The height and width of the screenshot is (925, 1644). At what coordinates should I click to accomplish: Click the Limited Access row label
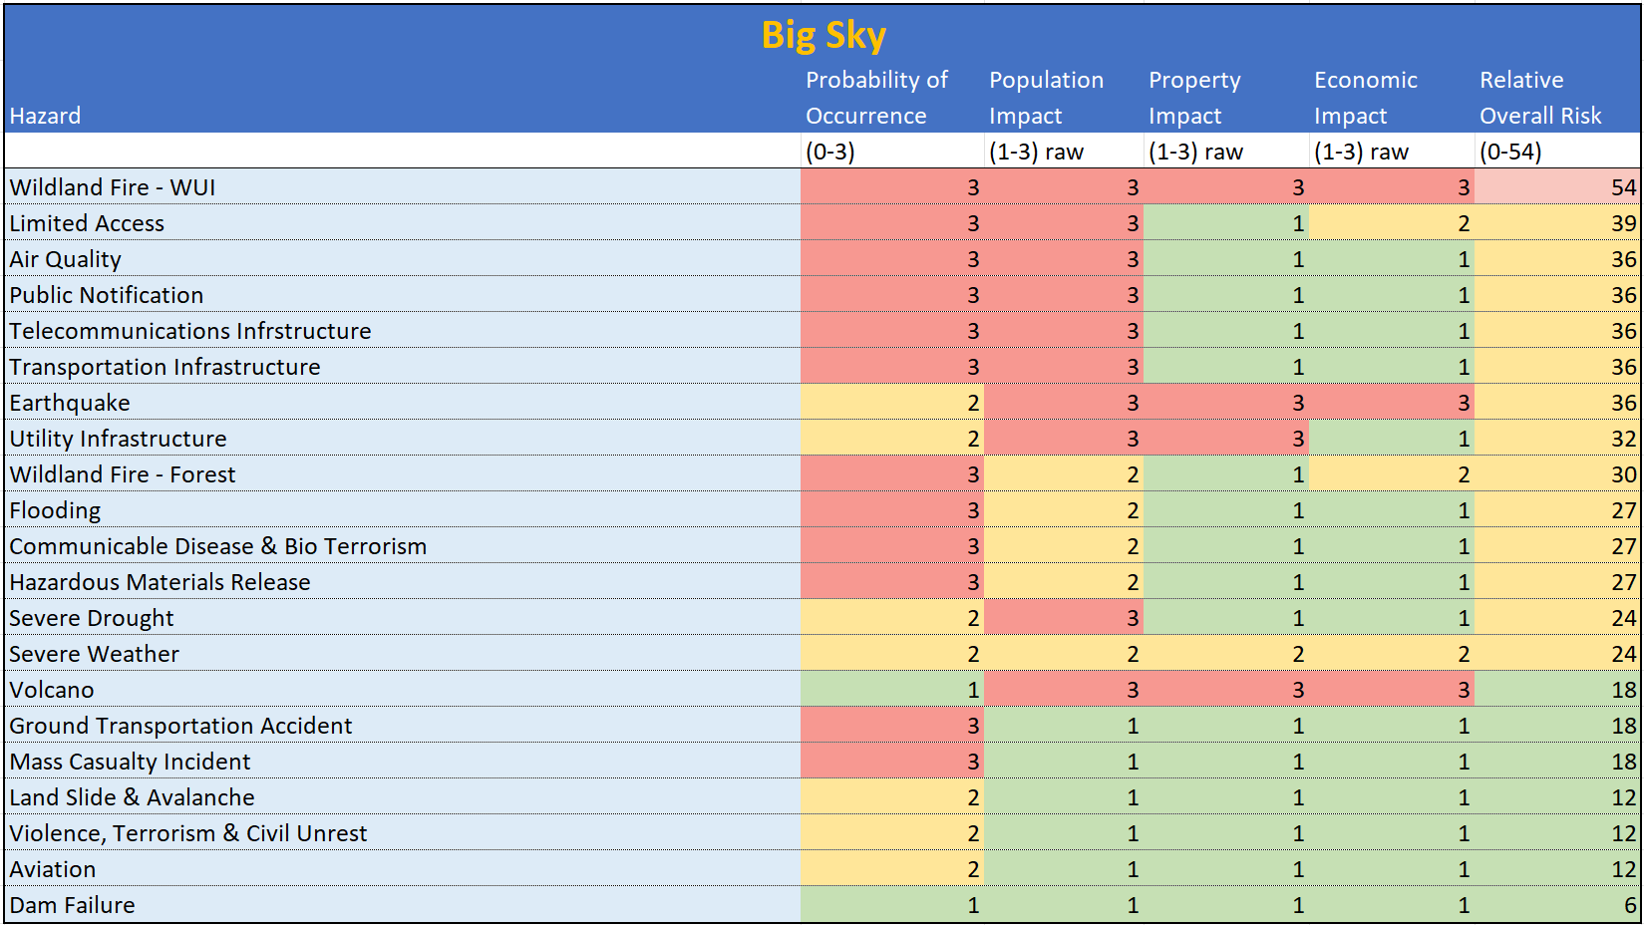point(87,223)
